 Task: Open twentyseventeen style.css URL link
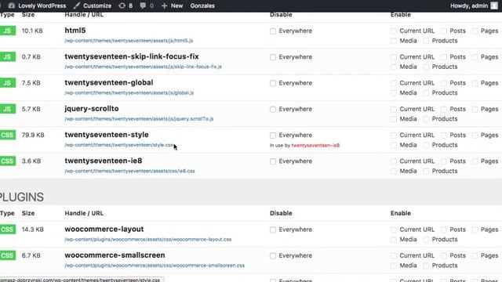(x=119, y=145)
